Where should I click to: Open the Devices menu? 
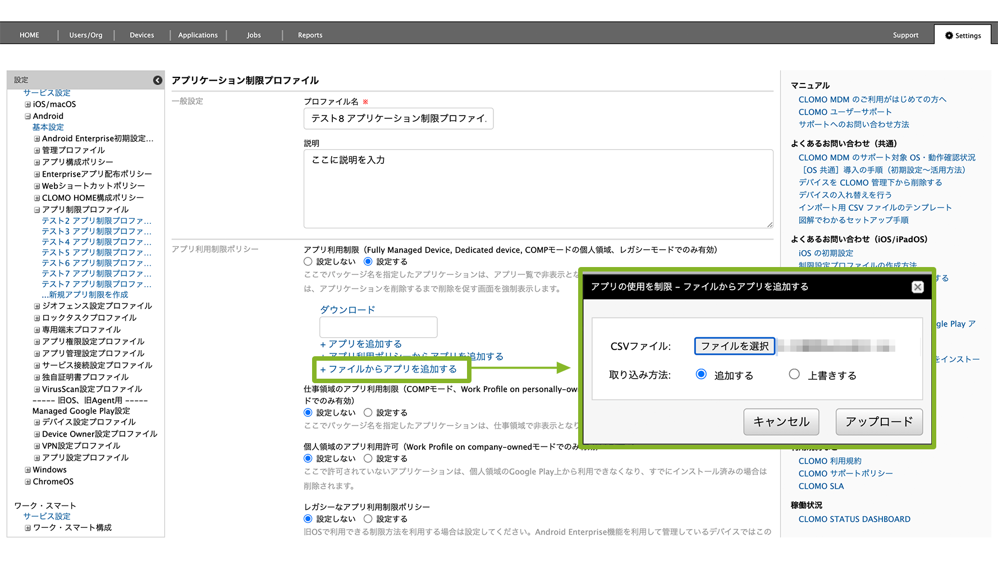click(x=141, y=35)
